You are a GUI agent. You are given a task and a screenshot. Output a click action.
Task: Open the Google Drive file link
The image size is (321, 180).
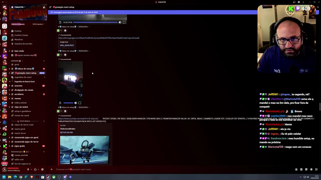(99, 38)
